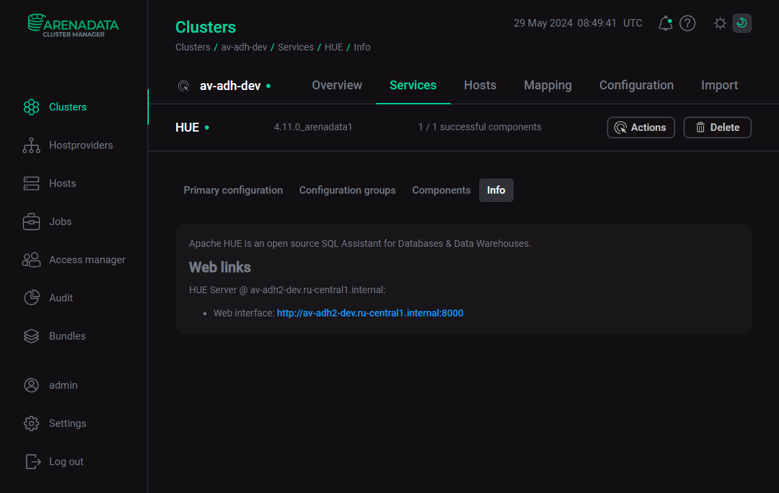
Task: Switch to light theme sun icon
Action: pyautogui.click(x=720, y=24)
